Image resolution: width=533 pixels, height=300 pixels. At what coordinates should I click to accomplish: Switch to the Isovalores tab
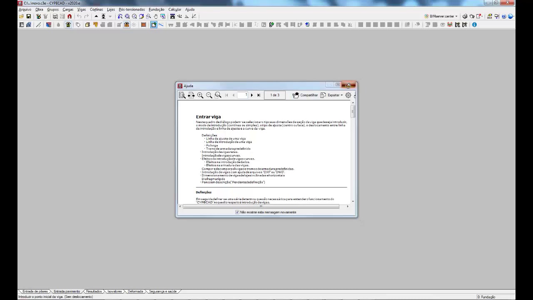115,291
